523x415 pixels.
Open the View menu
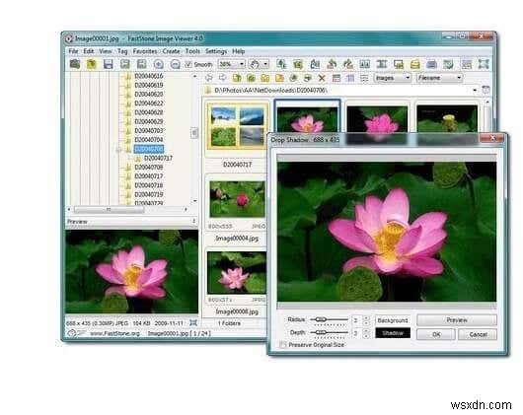(x=105, y=51)
